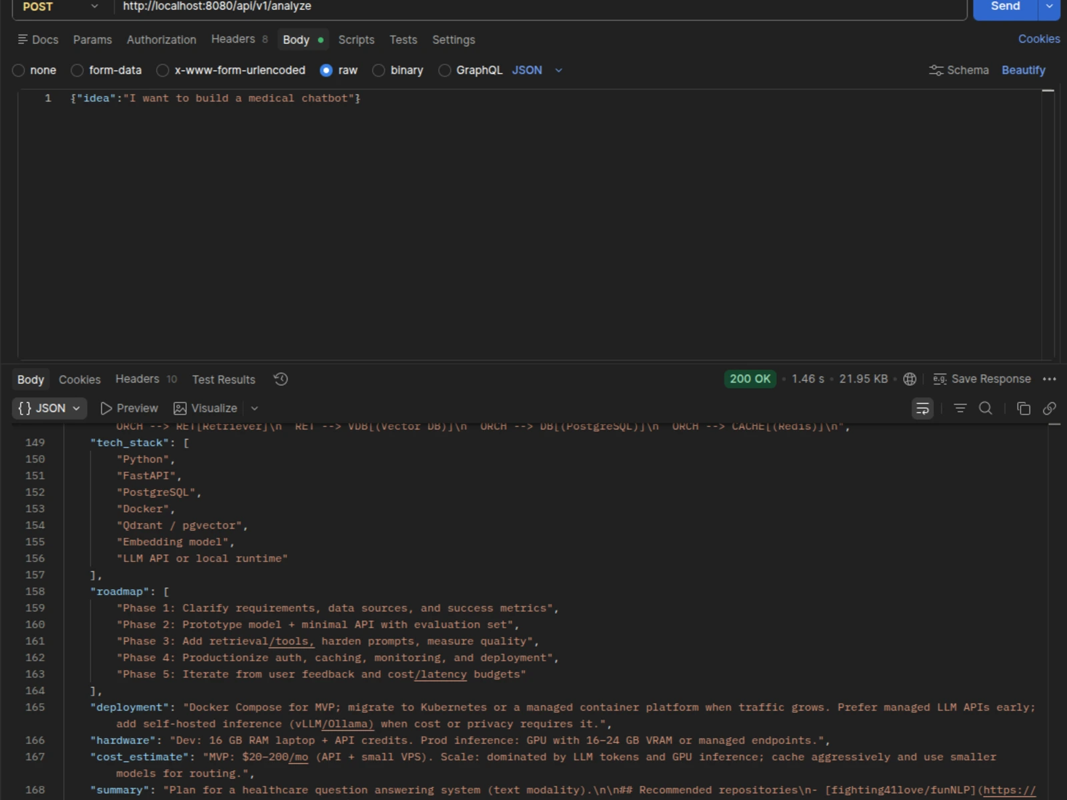Click the filter response icon
The image size is (1067, 800).
(x=960, y=408)
